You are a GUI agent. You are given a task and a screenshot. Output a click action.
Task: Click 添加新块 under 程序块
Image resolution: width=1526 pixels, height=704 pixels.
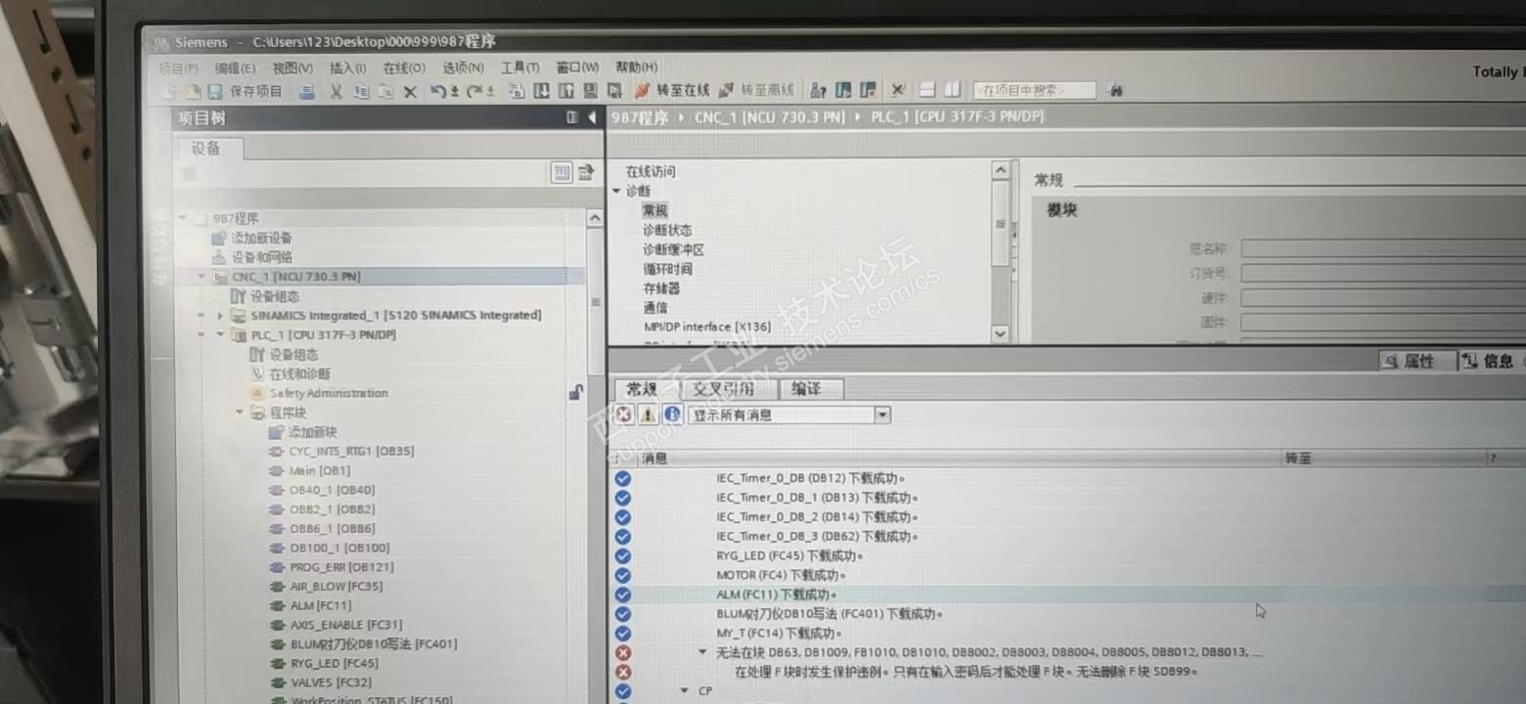[312, 432]
